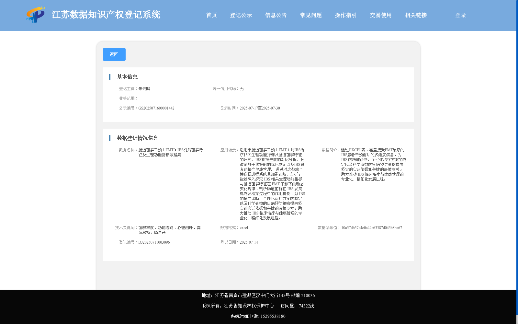The width and height of the screenshot is (518, 324).
Task: Select the footer address line 地址
Action: 258,295
